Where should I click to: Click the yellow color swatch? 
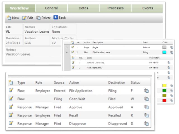point(164,85)
